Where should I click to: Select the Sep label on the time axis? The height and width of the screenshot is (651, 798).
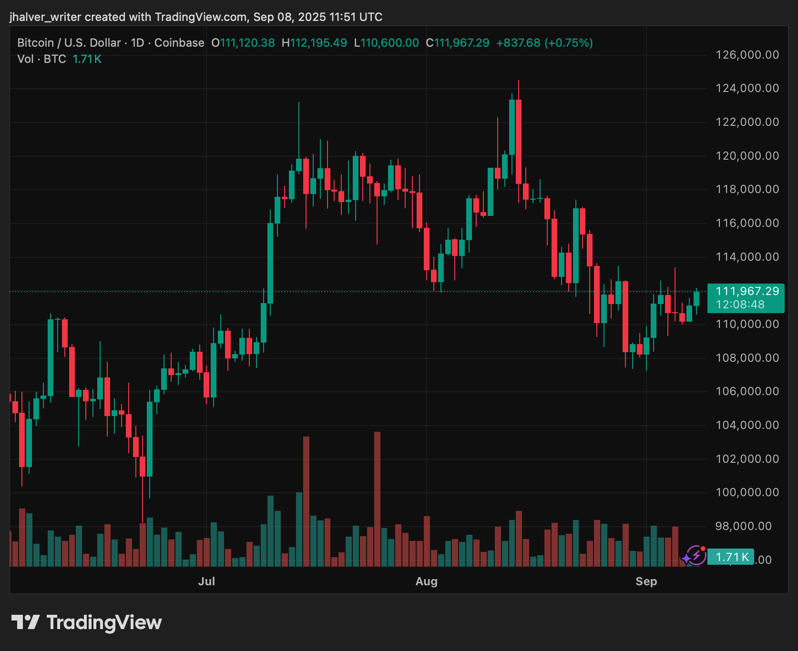point(646,581)
